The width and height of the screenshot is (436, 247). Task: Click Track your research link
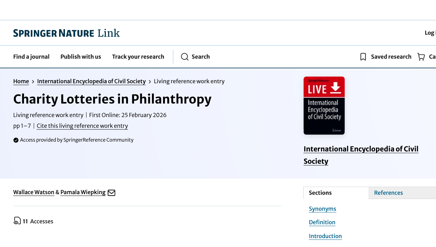pyautogui.click(x=138, y=57)
